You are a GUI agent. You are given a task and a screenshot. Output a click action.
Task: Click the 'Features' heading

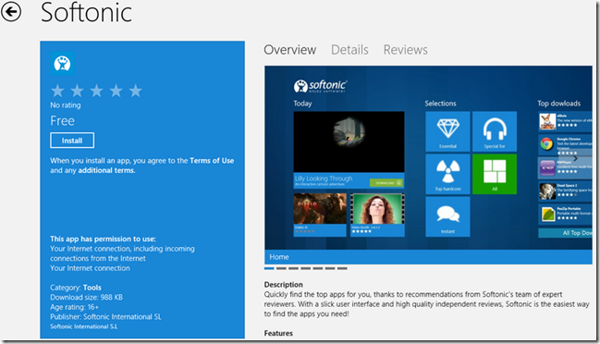pos(278,333)
